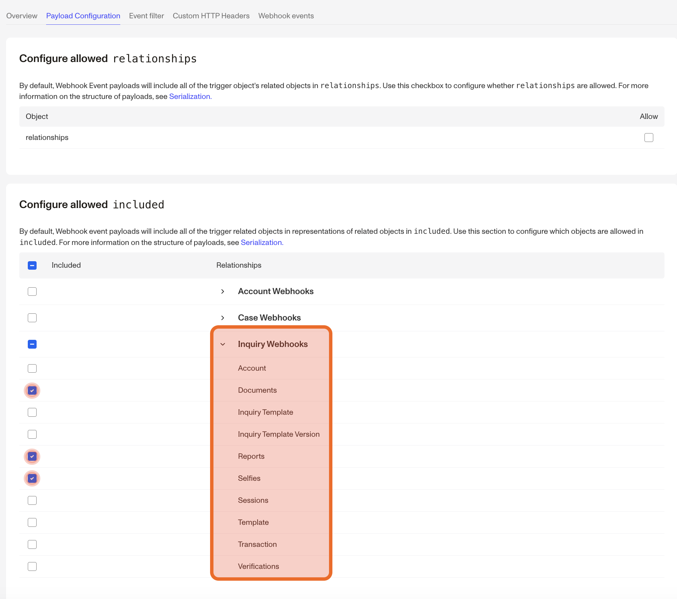Switch to the Overview tab
This screenshot has width=677, height=599.
[21, 16]
